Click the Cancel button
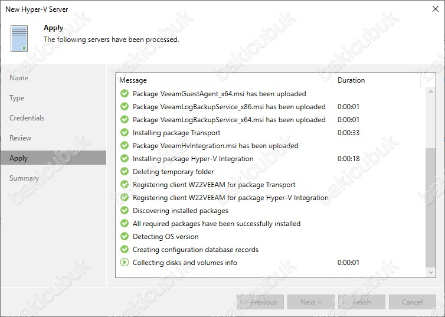Image resolution: width=445 pixels, height=317 pixels. [413, 302]
